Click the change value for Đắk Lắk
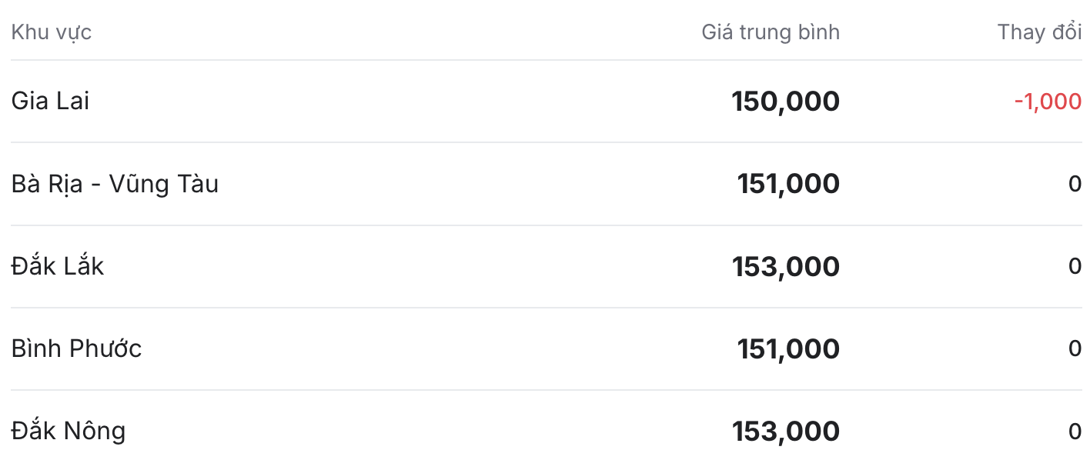Image resolution: width=1090 pixels, height=460 pixels. (1075, 266)
